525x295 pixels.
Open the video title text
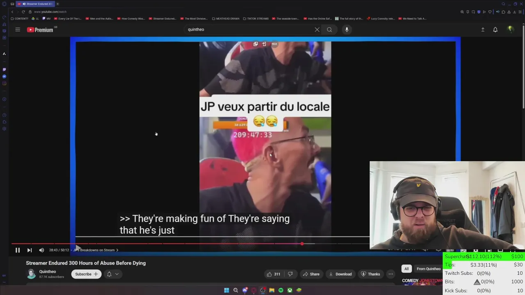pos(86,263)
